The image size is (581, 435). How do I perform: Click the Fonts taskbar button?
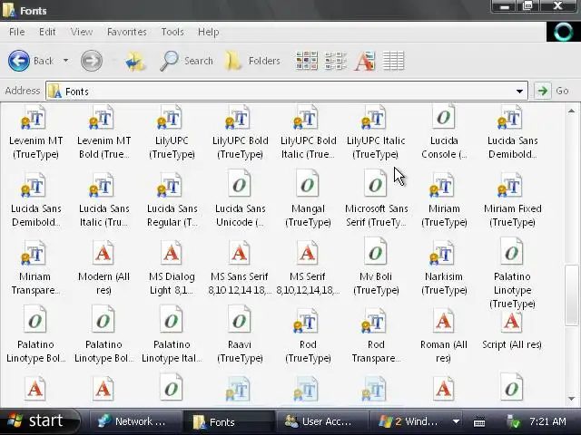coord(229,421)
